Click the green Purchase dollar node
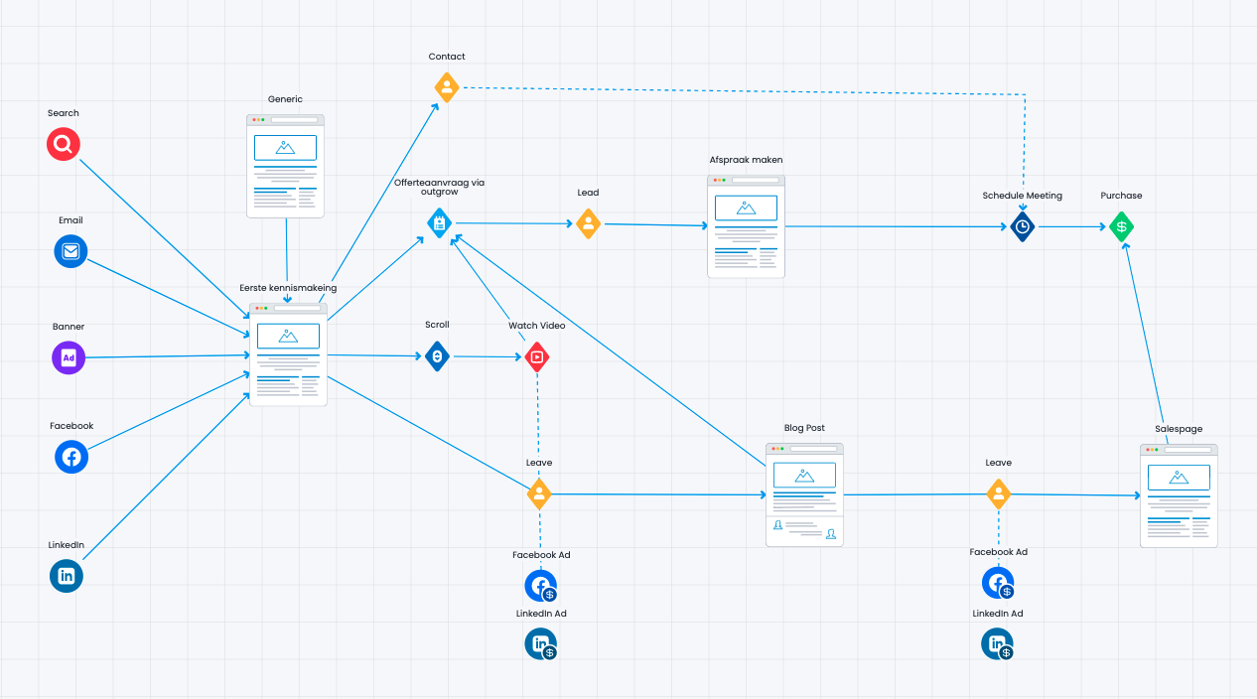 pos(1121,226)
